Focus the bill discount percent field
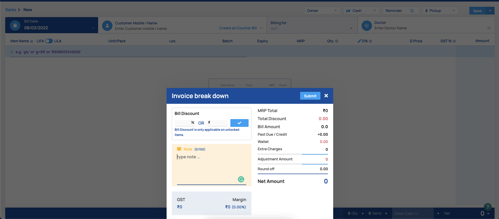 [185, 123]
